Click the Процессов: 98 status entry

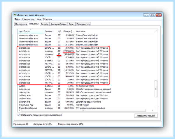coord(21,124)
